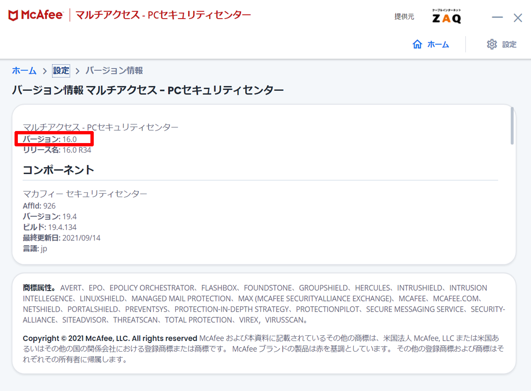531x391 pixels.
Task: Open the 設定 tab in the header
Action: click(x=502, y=44)
